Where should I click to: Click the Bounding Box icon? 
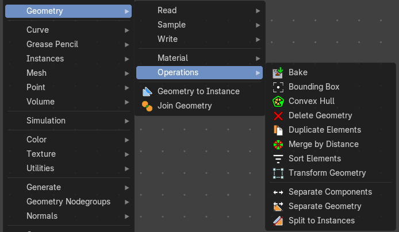tap(278, 87)
